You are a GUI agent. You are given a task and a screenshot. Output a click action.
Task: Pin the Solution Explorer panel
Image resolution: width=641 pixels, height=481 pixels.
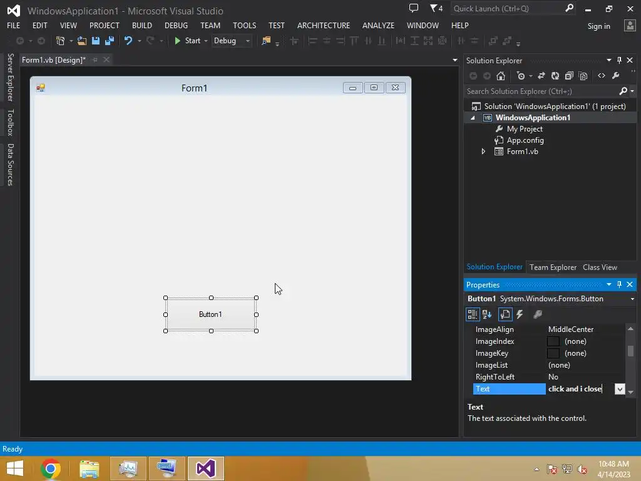pos(619,60)
